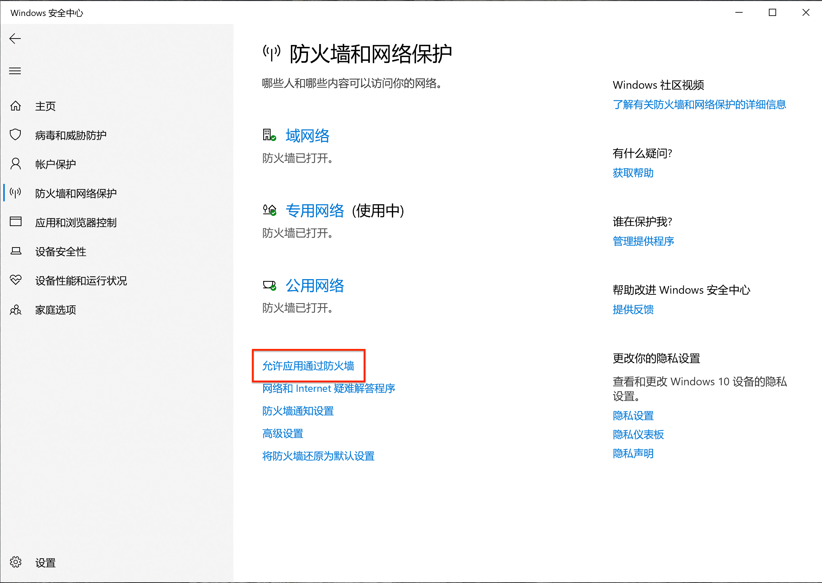822x583 pixels.
Task: Click the back arrow icon
Action: pyautogui.click(x=15, y=39)
